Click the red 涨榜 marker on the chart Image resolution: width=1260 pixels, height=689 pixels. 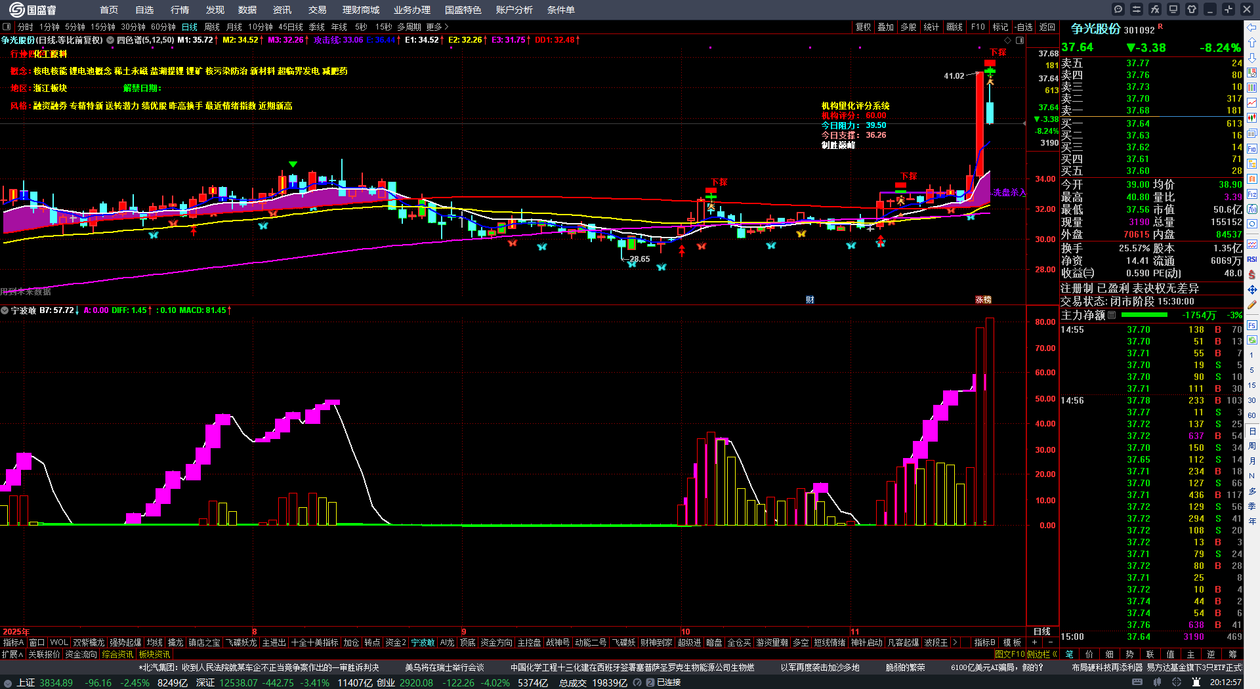point(983,300)
